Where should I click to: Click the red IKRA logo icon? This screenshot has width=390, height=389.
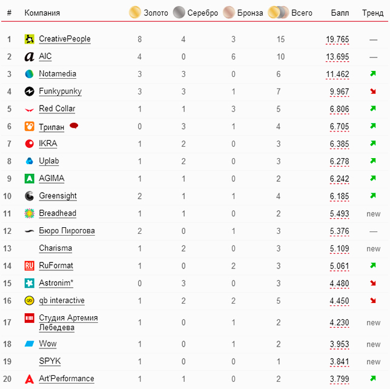(x=29, y=144)
